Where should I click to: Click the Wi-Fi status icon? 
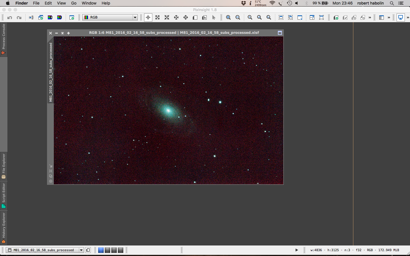[x=272, y=3]
